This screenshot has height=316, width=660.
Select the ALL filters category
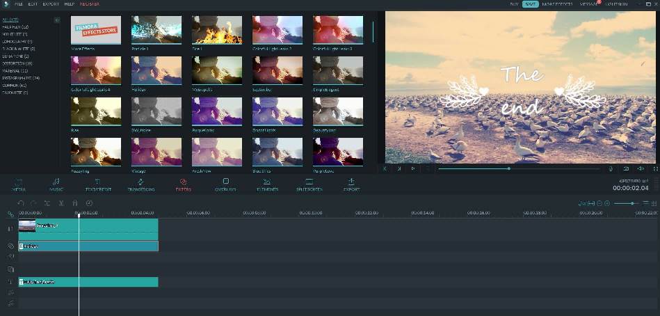pos(10,19)
